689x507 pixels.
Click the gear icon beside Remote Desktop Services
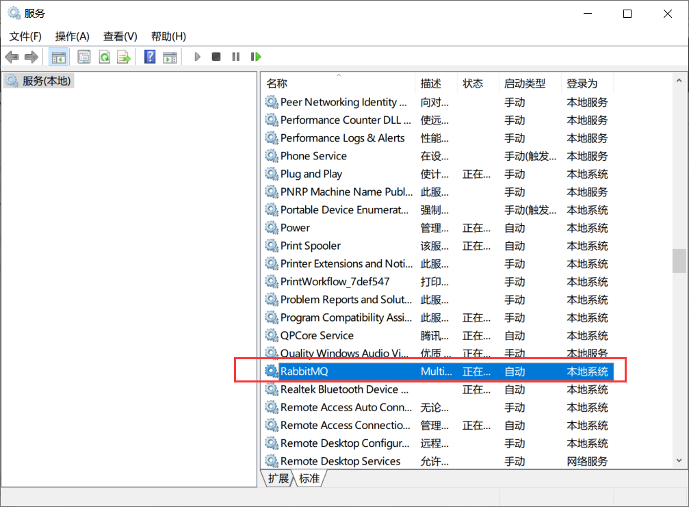272,461
